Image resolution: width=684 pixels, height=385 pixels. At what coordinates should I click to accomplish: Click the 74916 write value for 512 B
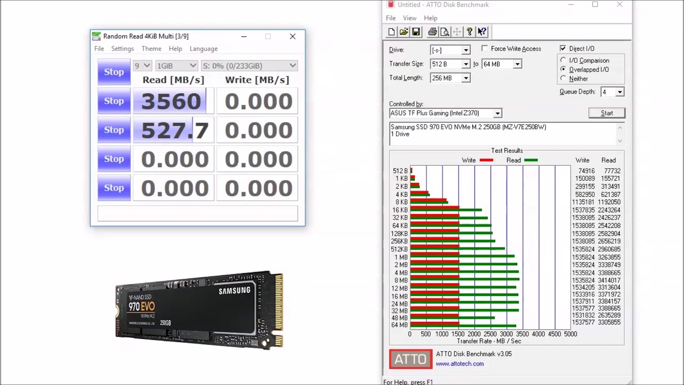586,171
